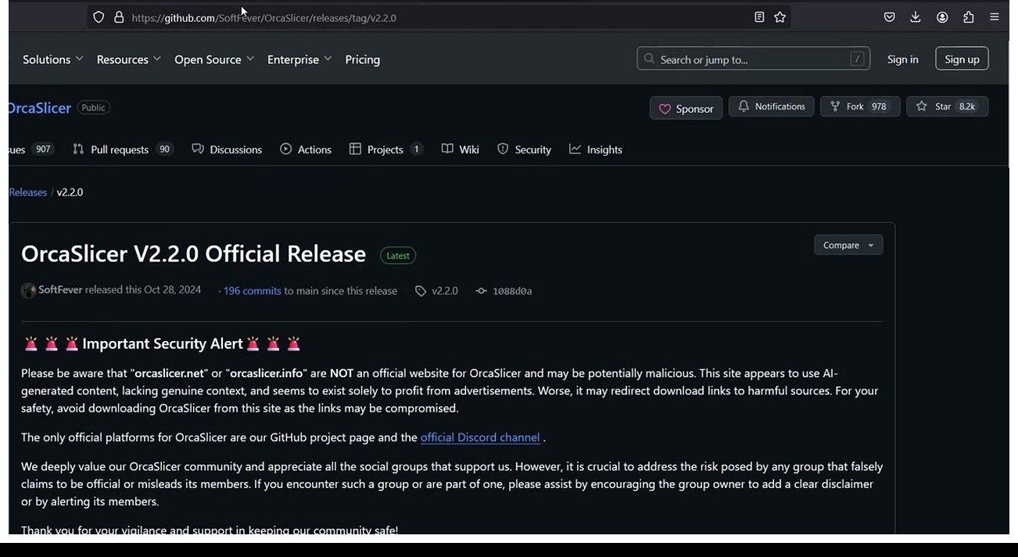Open the Pull requests tab

123,149
